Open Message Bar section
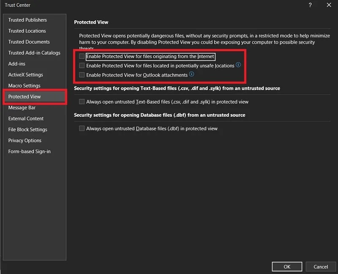The image size is (338, 274). click(35, 108)
